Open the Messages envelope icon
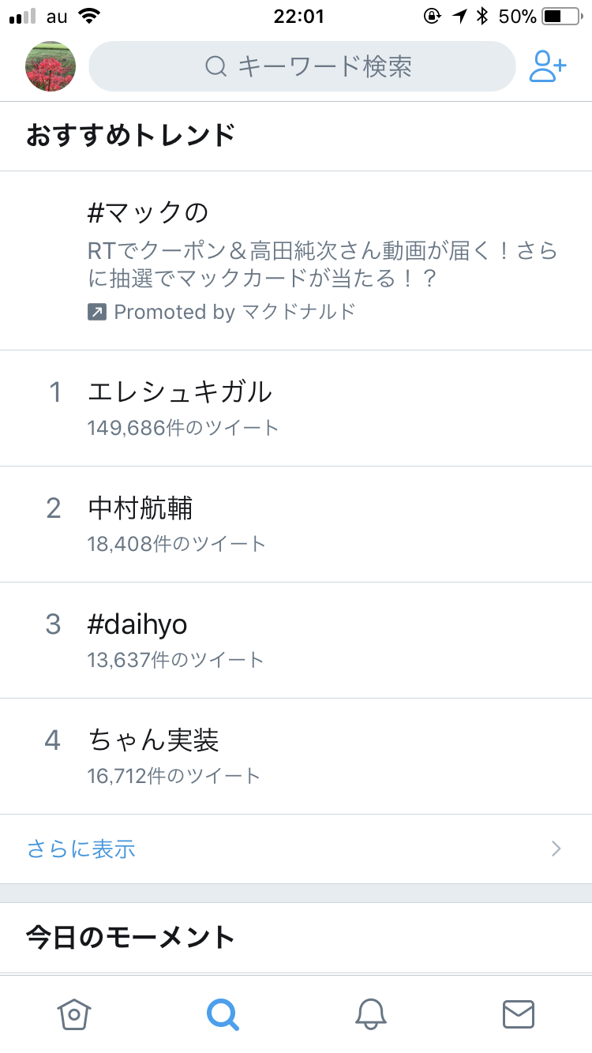The width and height of the screenshot is (592, 1053). pos(519,1014)
